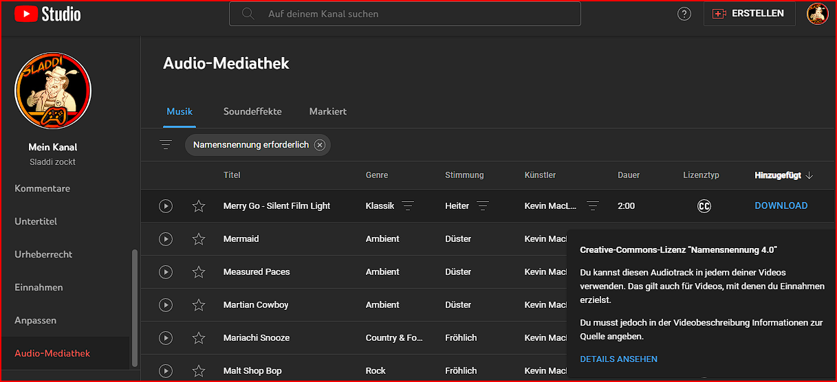Click the YouTube Studio logo
The image size is (837, 382).
47,14
